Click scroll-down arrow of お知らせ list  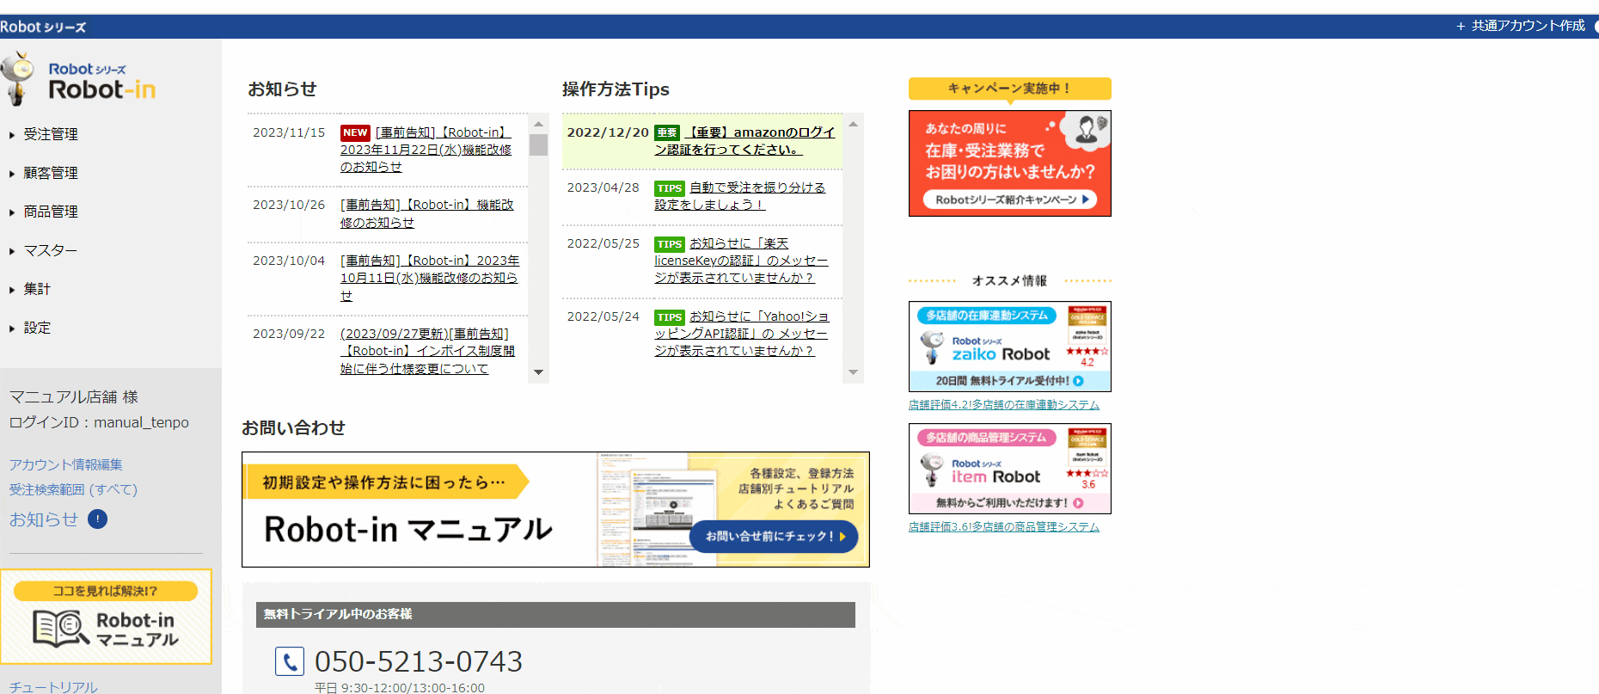539,372
